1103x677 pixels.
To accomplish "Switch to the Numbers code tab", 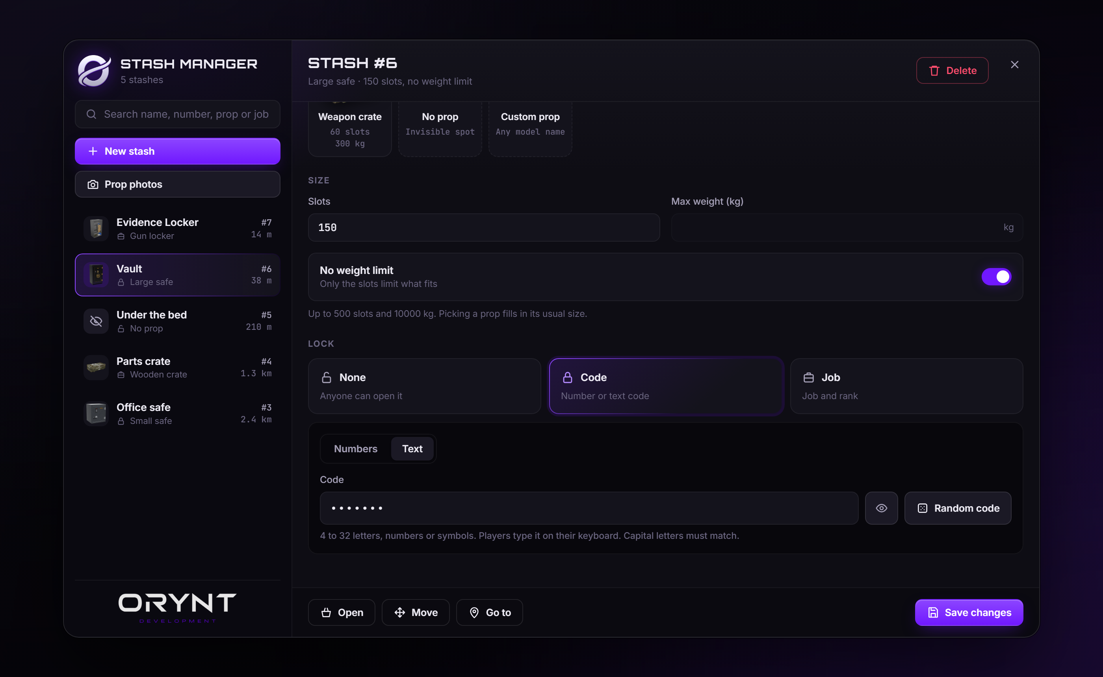I will [356, 449].
